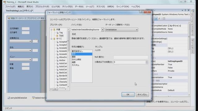The image size is (198, 111).
Task: Open window position arrow on Properties panel header
Action: 182,10
